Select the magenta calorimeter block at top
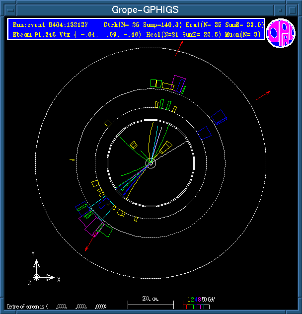Viewport: 302px width, 314px height. coord(179,83)
